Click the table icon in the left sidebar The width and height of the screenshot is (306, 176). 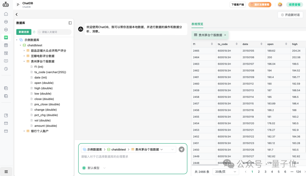click(x=6, y=45)
